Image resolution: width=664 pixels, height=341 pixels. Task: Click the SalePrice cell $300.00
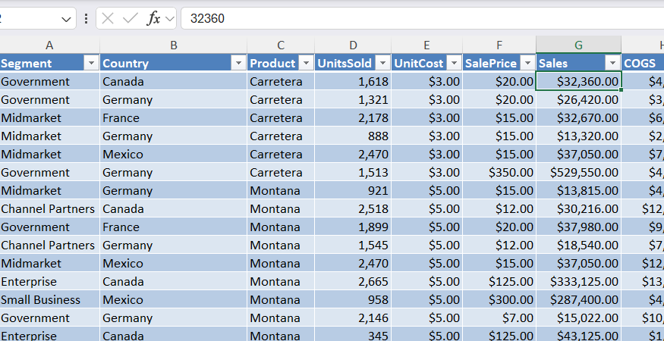[499, 299]
